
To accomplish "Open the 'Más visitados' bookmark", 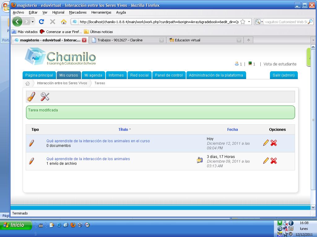I will click(25, 32).
